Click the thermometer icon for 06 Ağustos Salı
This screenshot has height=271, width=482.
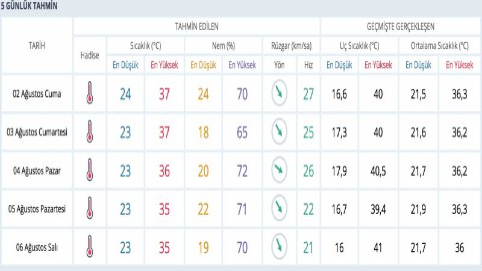pos(89,247)
